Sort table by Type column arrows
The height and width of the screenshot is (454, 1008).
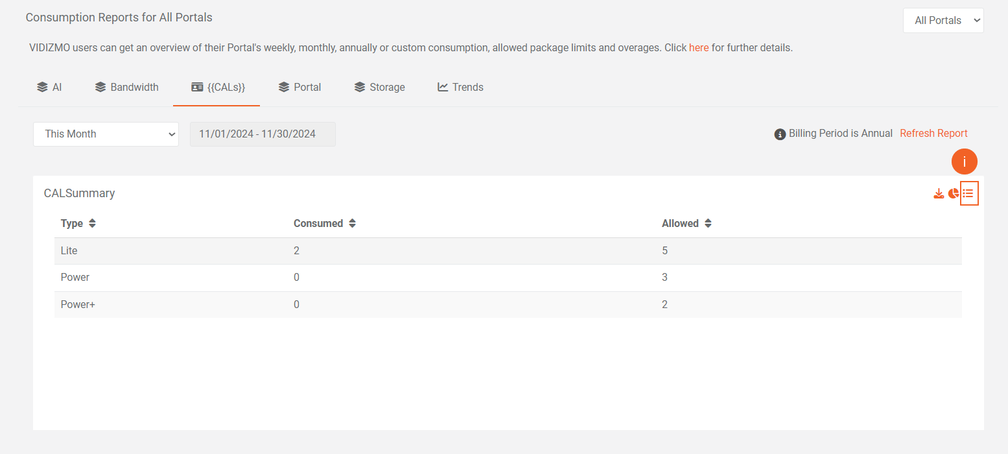[x=92, y=223]
